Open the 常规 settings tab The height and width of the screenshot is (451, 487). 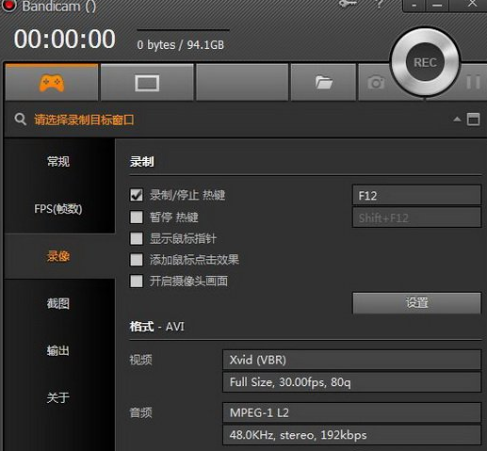(58, 162)
